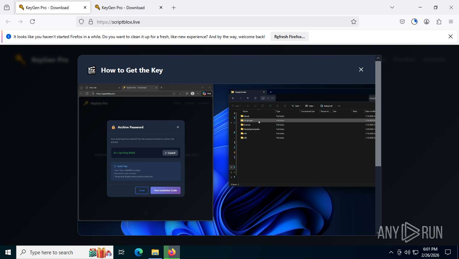Expand the list all tabs dropdown
The height and width of the screenshot is (259, 459).
[x=392, y=7]
